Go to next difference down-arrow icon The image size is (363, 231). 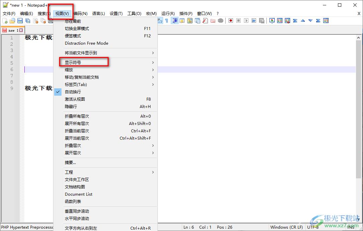click(311, 21)
